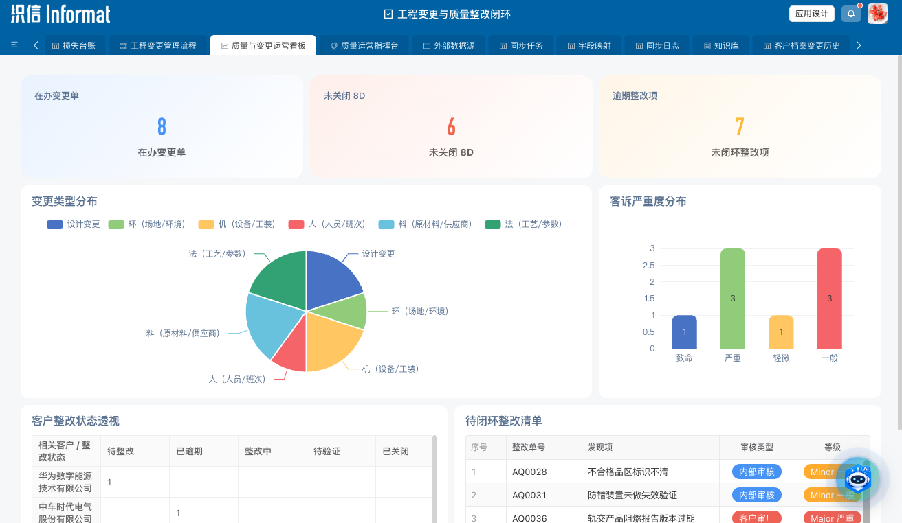The width and height of the screenshot is (902, 523).
Task: Select the orange 轻微 bar
Action: tap(781, 332)
